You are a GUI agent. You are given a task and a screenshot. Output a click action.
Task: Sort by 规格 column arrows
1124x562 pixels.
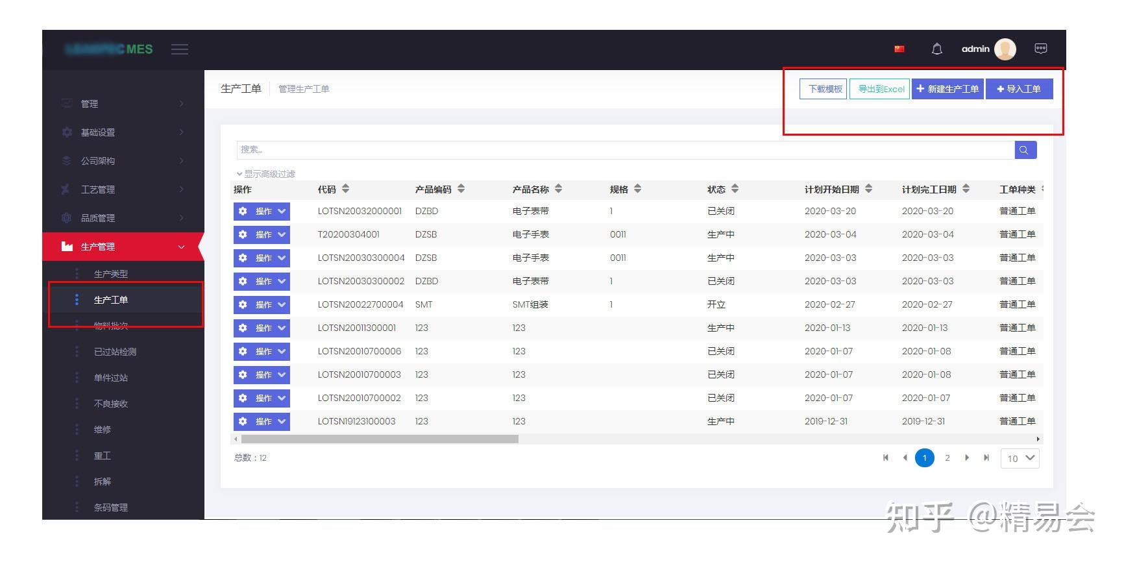pos(637,189)
